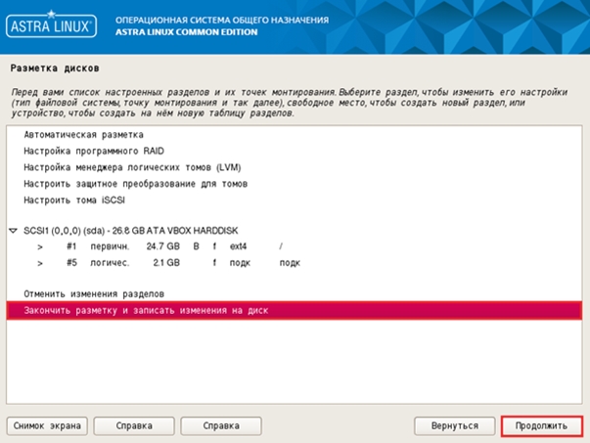Click the 2.1 GB size value

pyautogui.click(x=166, y=262)
